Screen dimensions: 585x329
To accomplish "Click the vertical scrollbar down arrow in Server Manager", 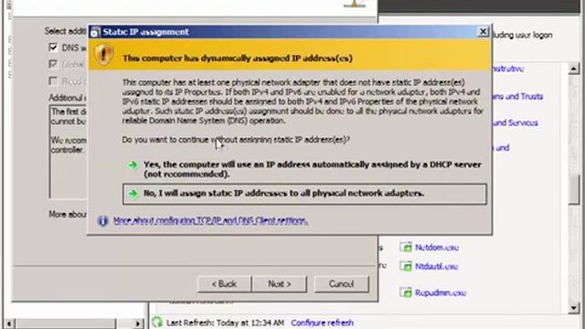I will (574, 308).
